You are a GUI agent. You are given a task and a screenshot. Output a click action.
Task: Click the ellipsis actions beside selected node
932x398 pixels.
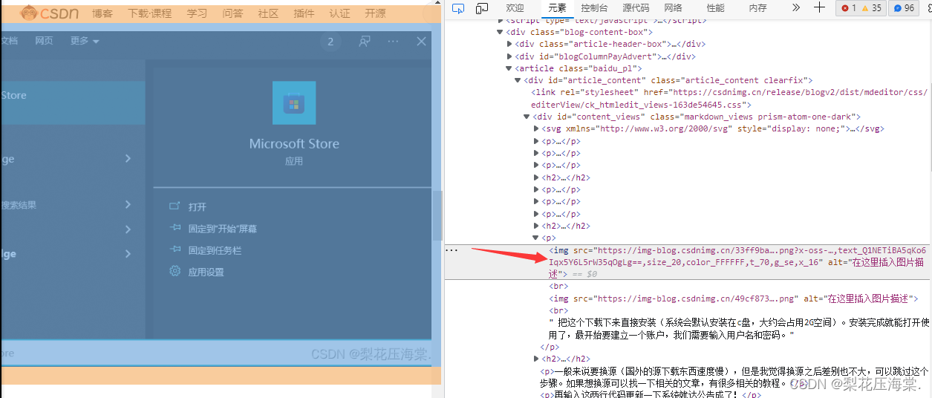(x=452, y=250)
